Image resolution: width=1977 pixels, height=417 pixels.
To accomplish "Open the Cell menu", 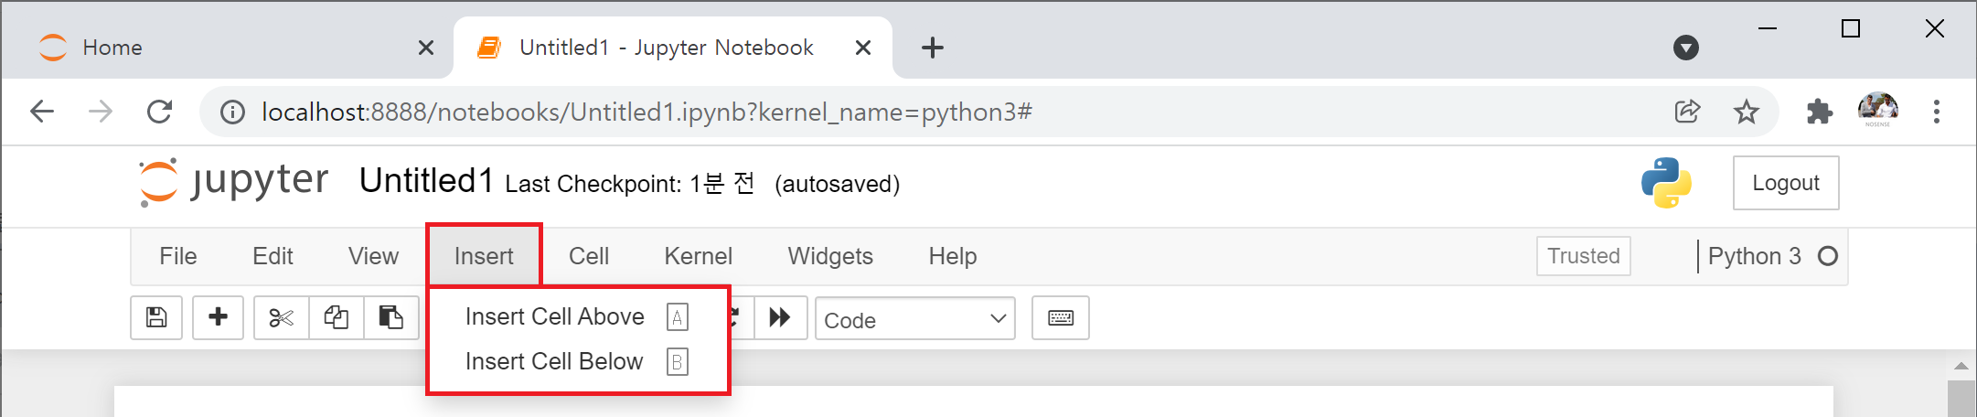I will [x=589, y=256].
